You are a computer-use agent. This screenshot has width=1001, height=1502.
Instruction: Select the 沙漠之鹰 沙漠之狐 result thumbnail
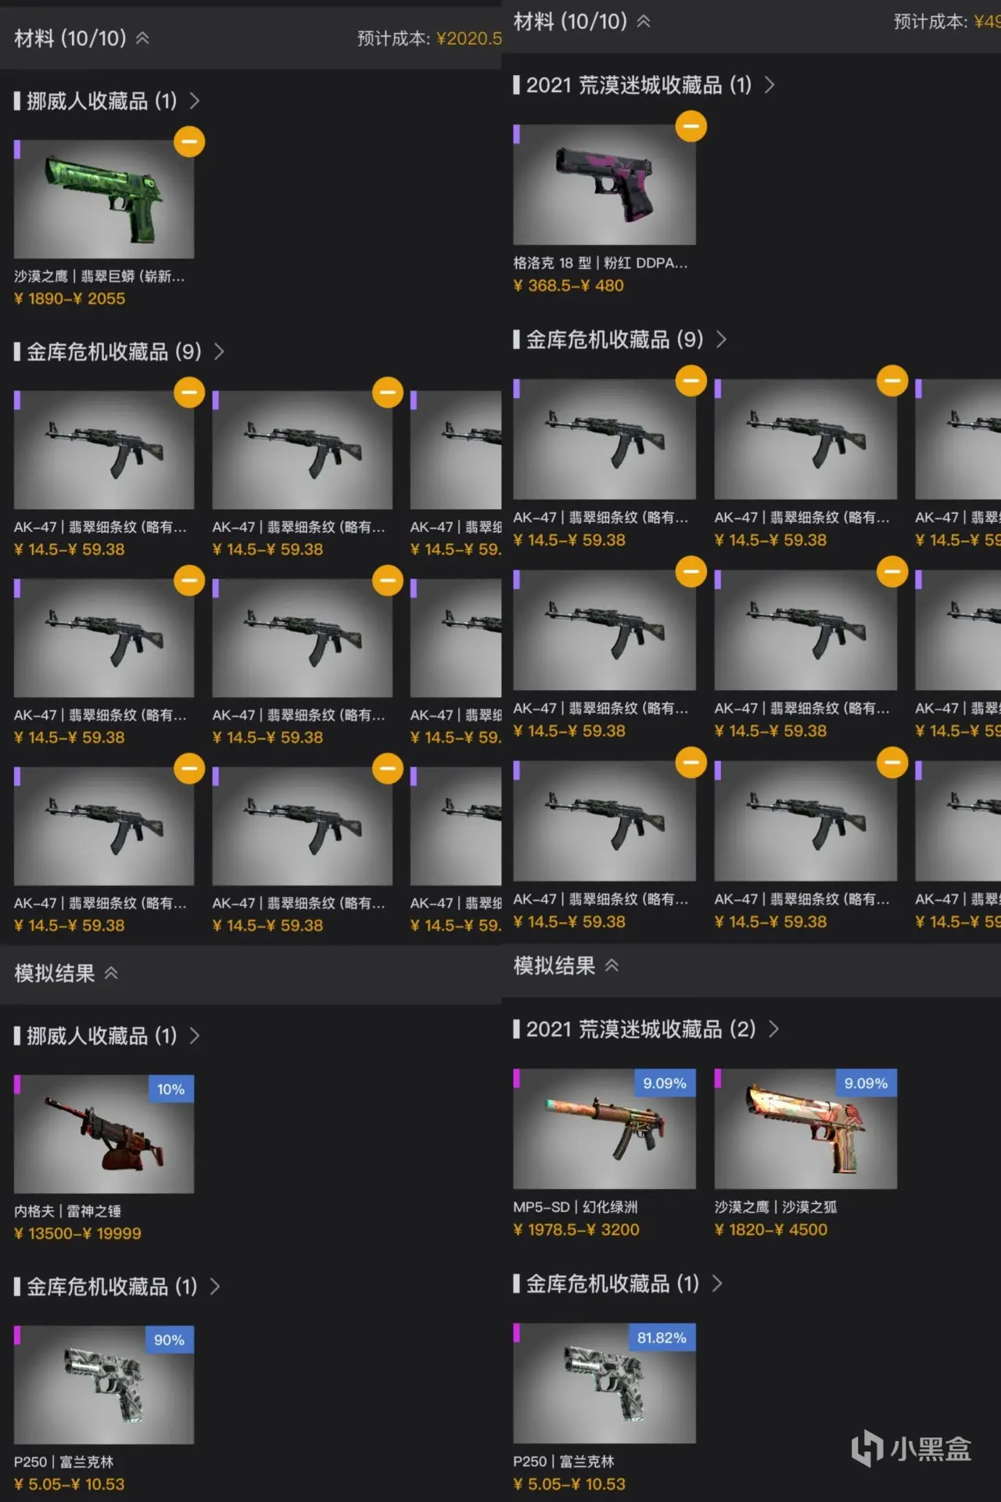pyautogui.click(x=805, y=1129)
